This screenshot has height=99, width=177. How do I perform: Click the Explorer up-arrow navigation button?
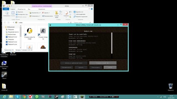13,23
